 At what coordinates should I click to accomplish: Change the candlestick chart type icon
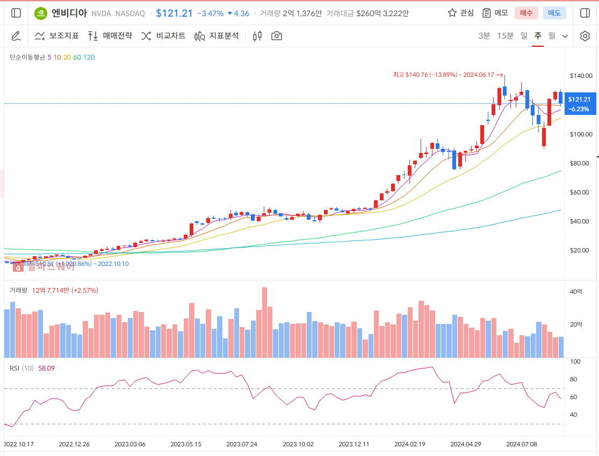[x=257, y=36]
